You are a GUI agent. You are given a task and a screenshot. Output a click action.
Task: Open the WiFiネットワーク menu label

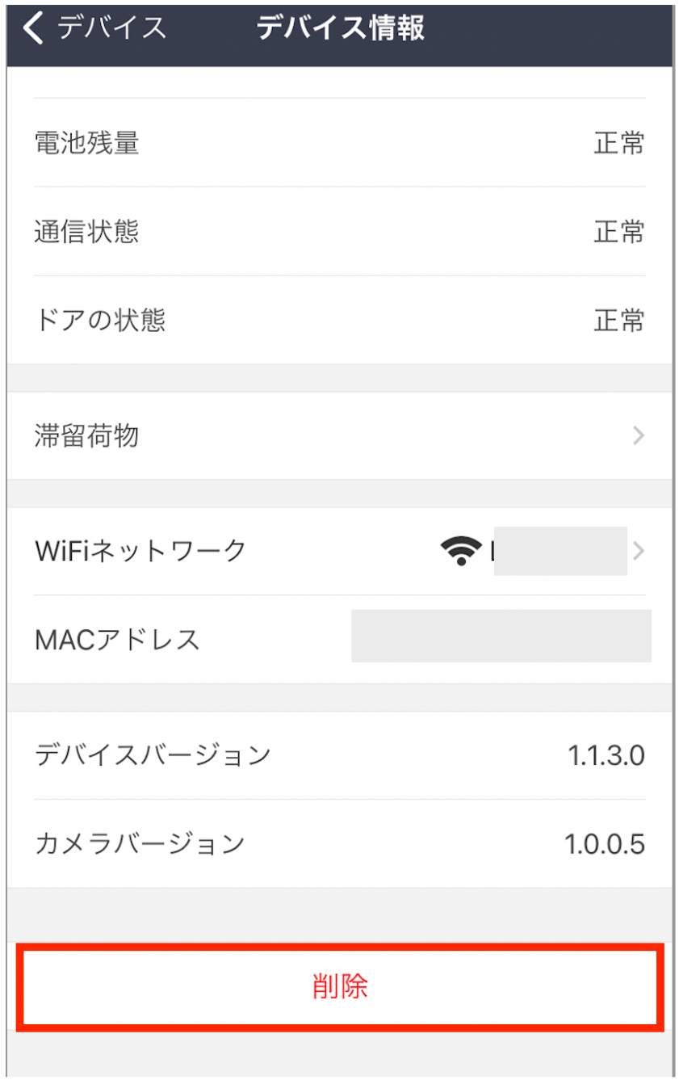tap(141, 551)
